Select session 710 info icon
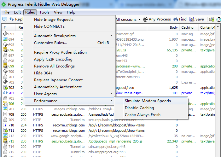 tap(5, 125)
